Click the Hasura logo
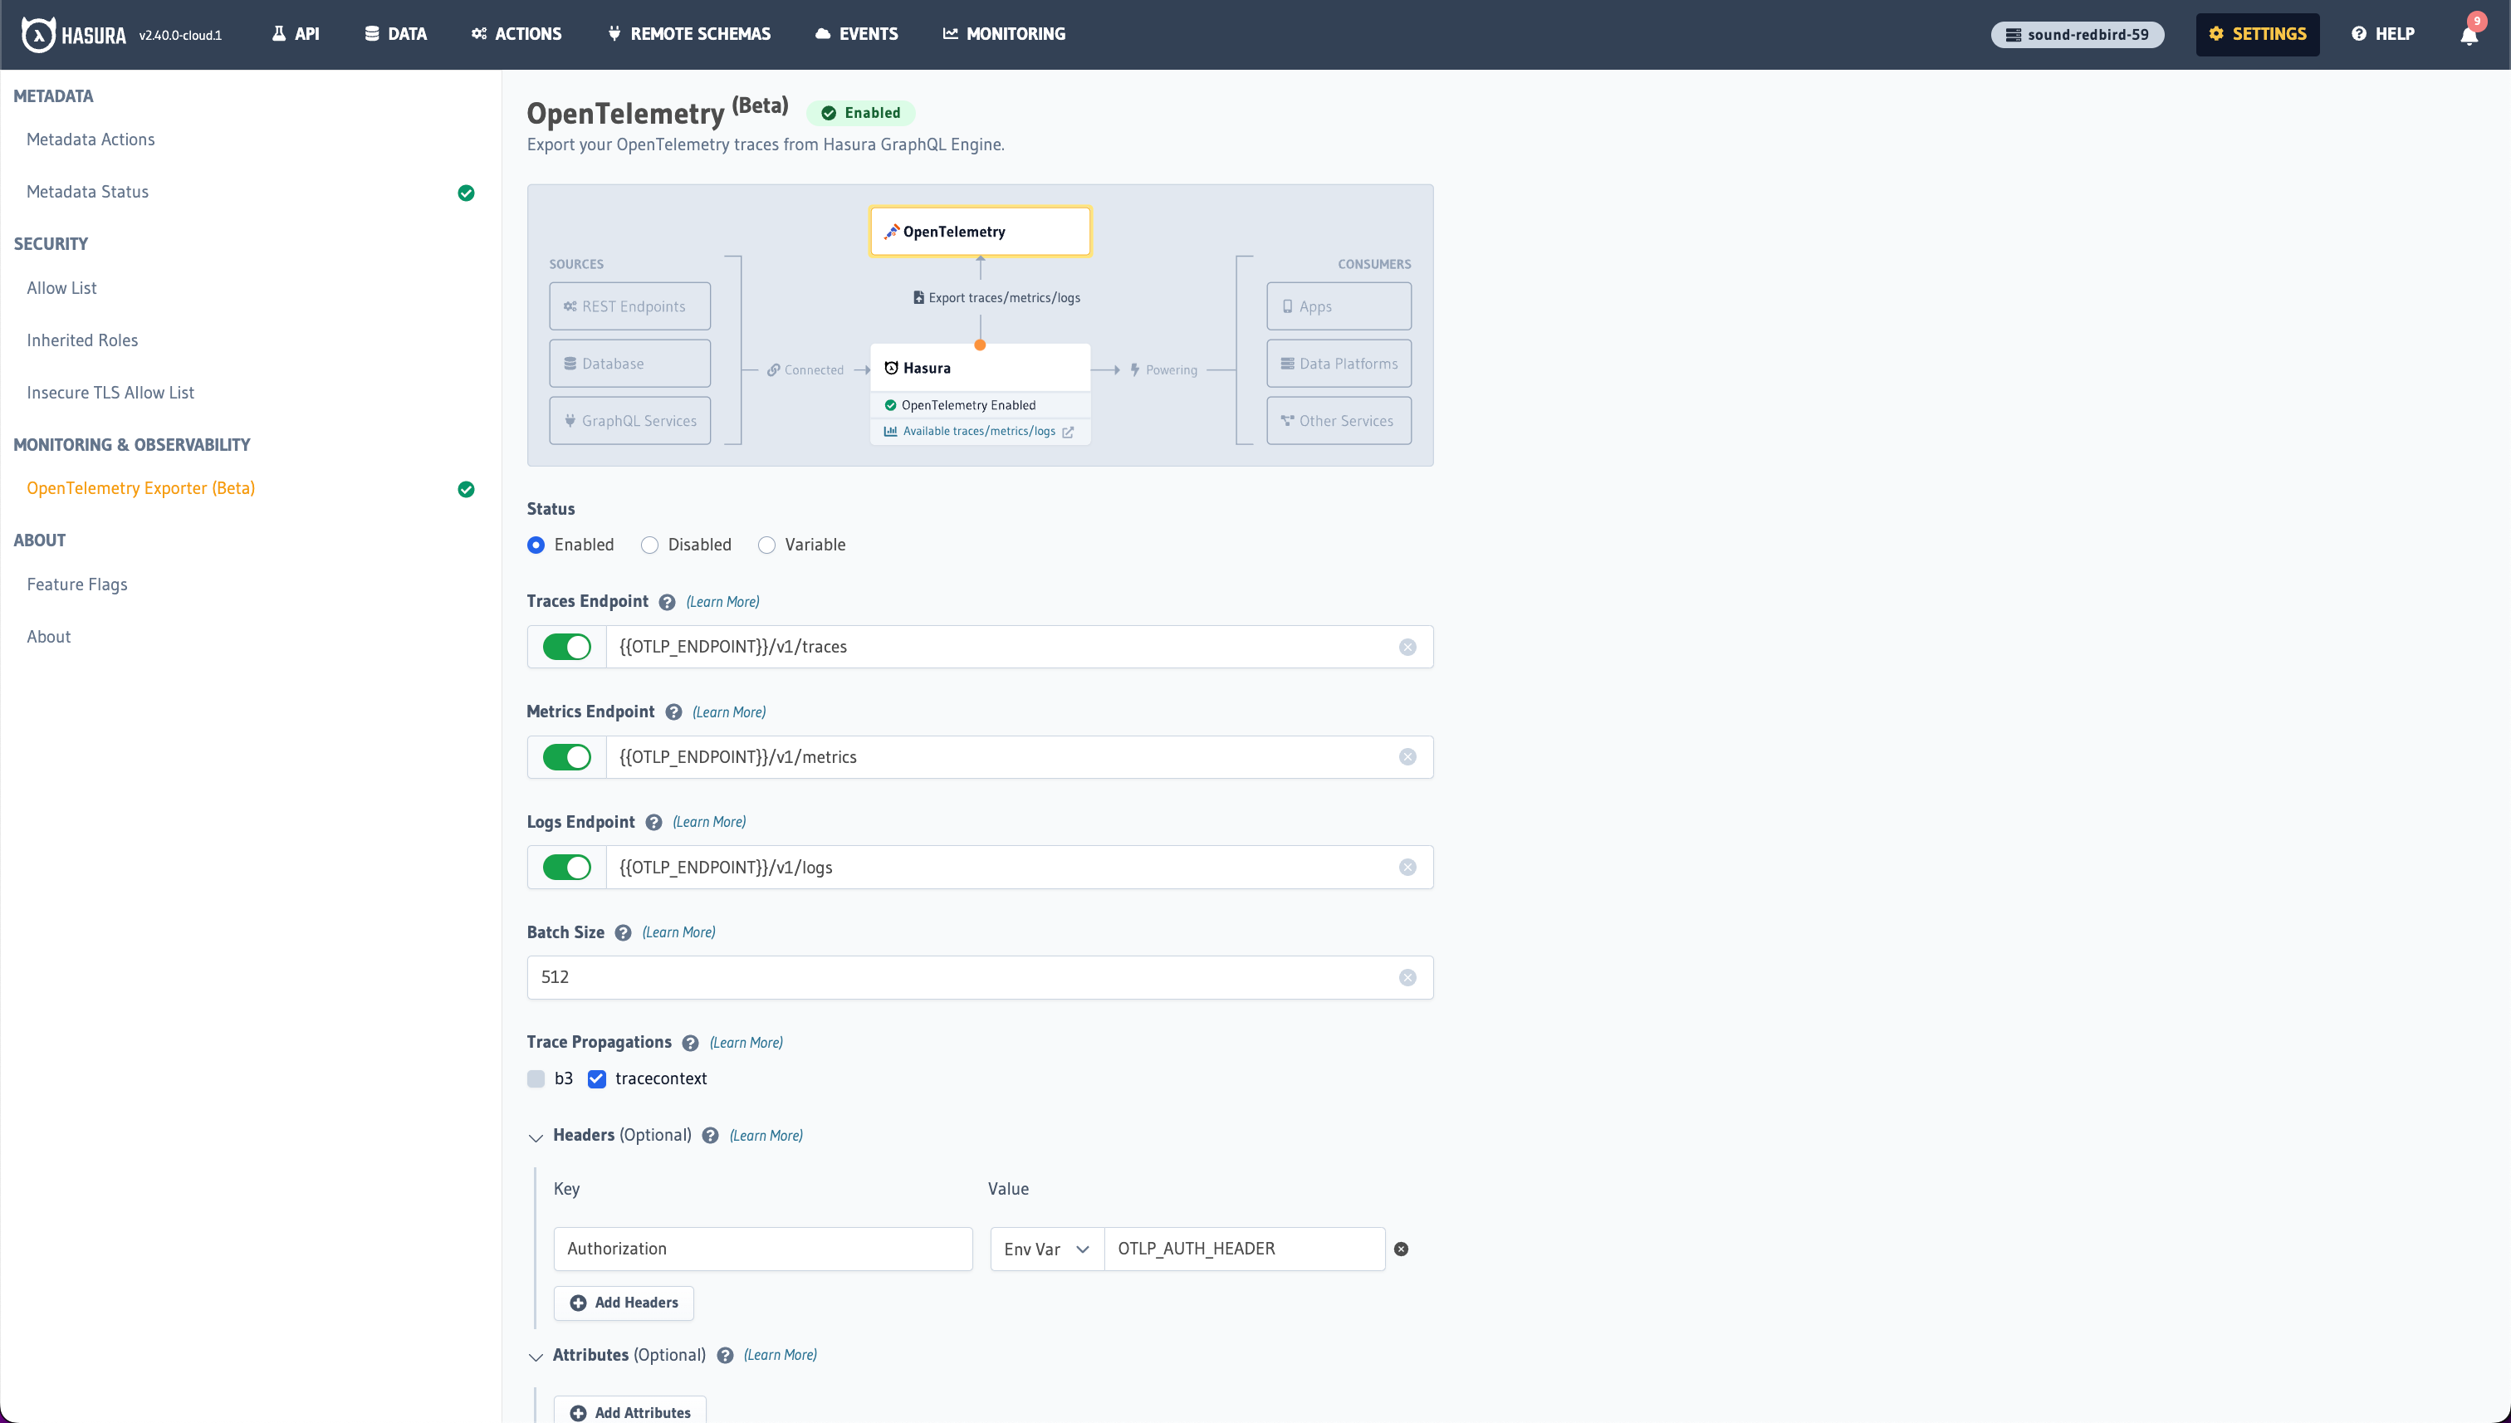 point(74,34)
